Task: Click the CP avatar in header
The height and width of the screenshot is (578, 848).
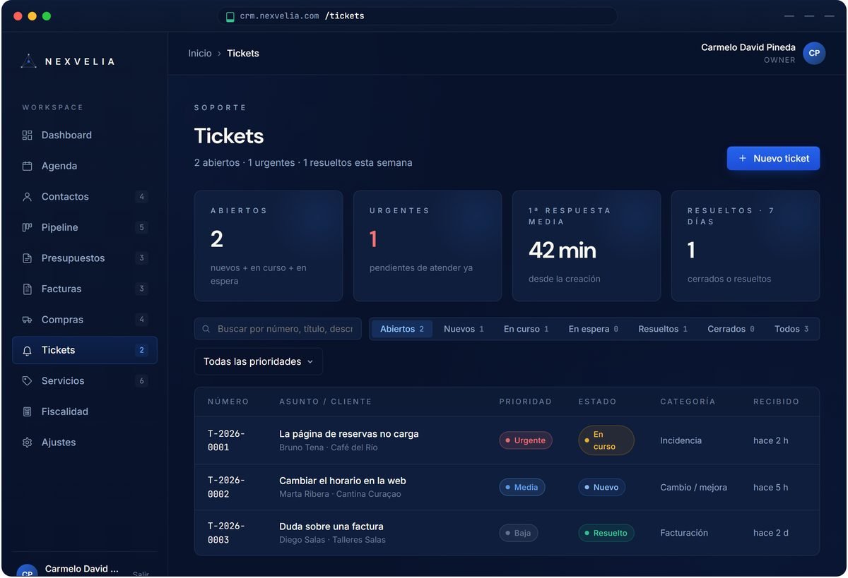Action: pos(814,54)
